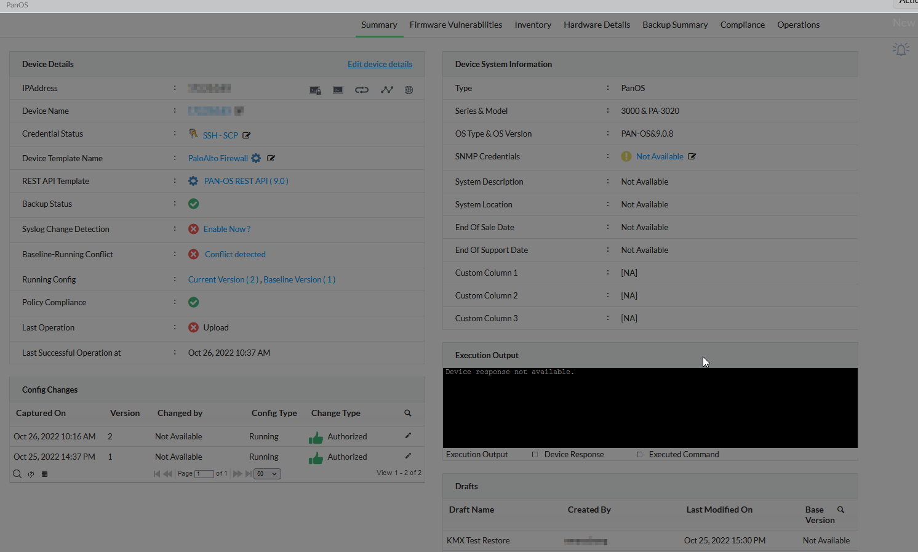Tick the Executed Command checkbox
The image size is (918, 552).
[x=639, y=455]
